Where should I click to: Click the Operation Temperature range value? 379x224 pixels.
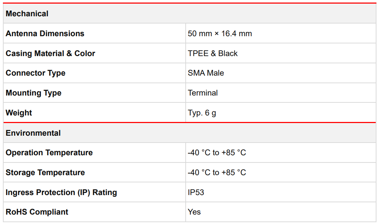point(217,153)
